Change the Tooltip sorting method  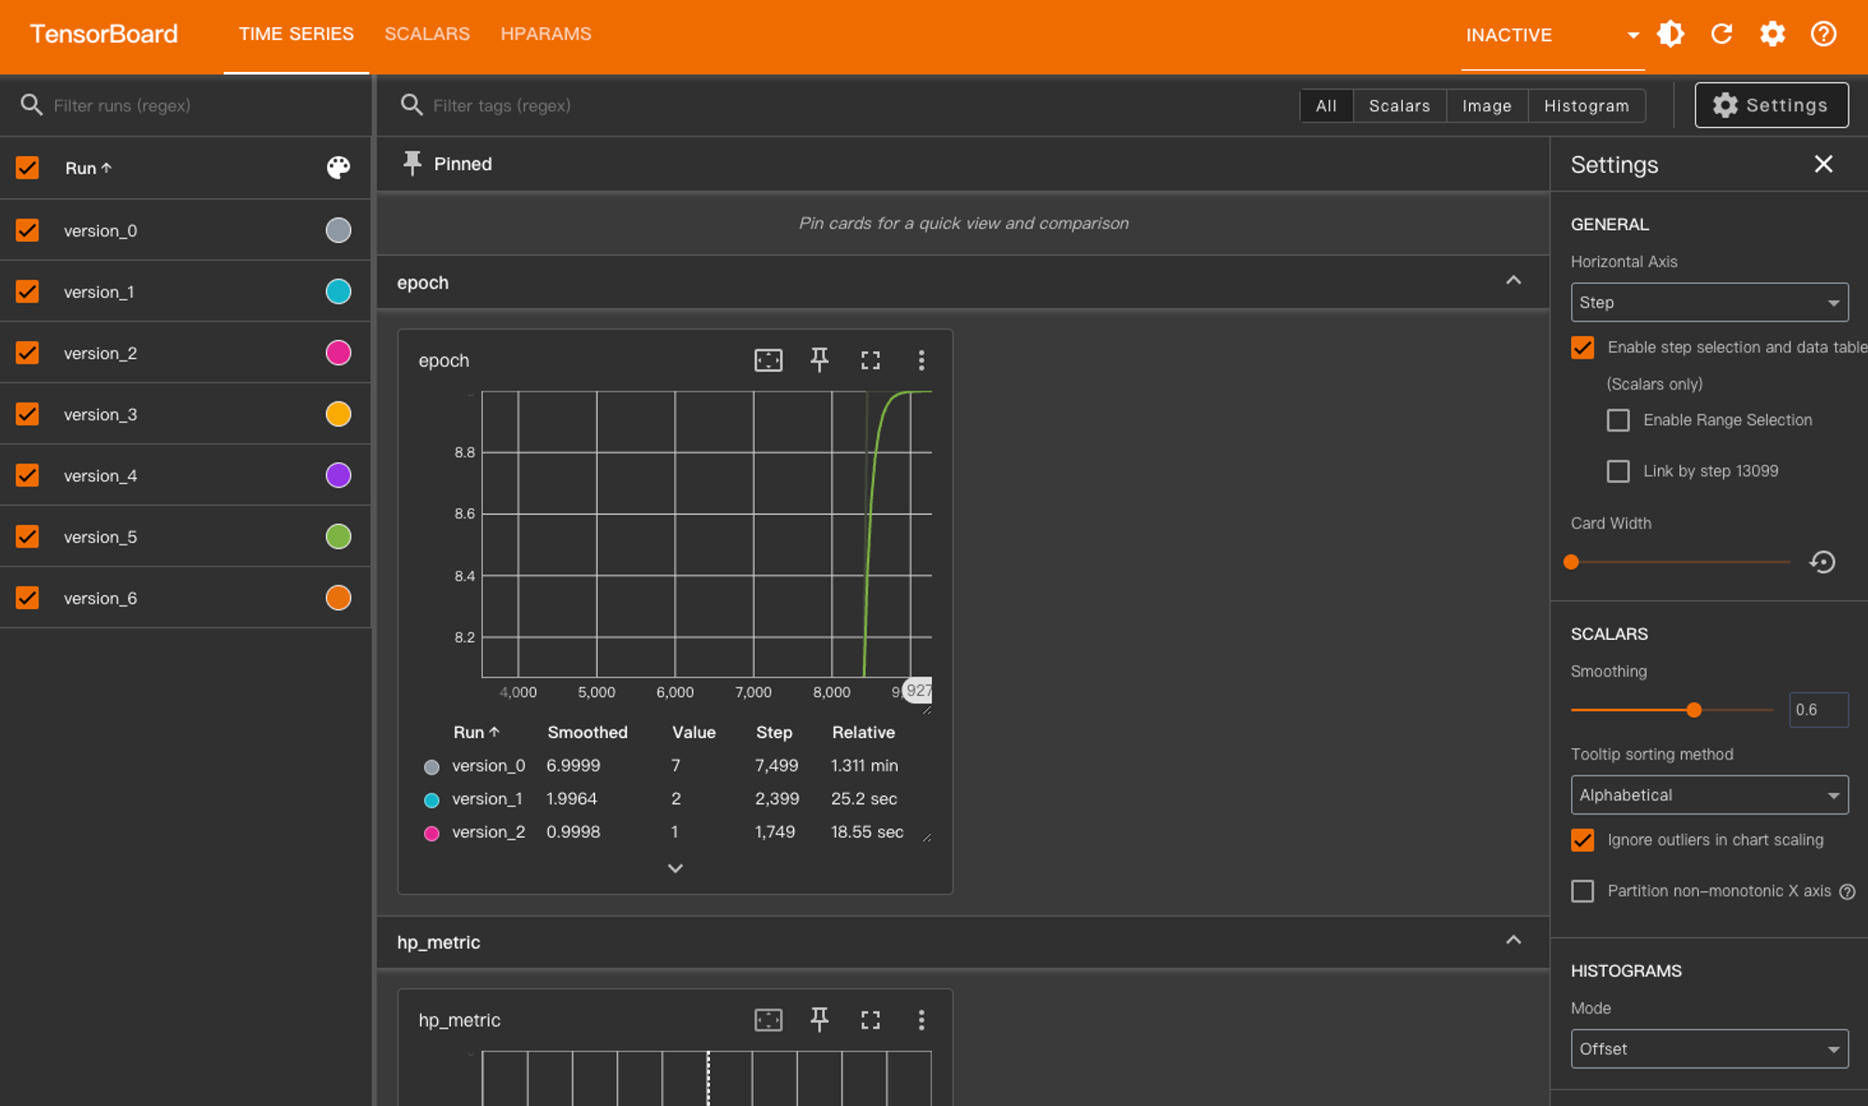[1708, 794]
